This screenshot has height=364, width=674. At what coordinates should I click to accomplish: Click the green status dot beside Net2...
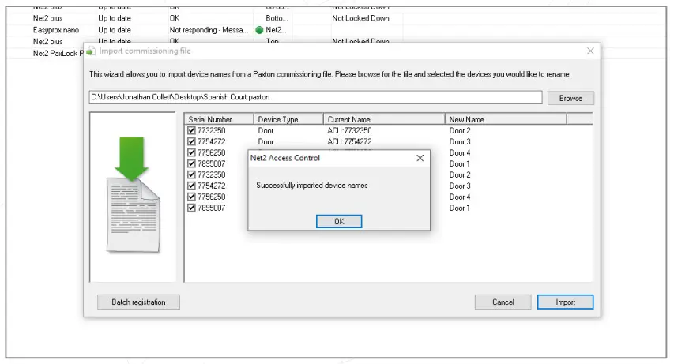click(x=259, y=30)
